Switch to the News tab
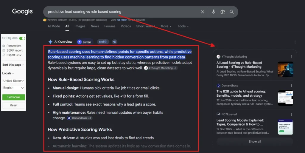 95,26
